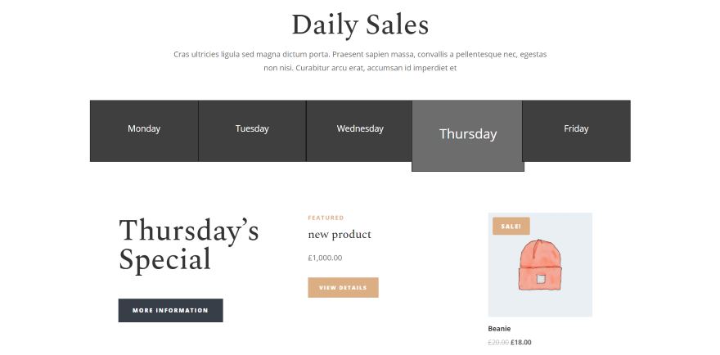Click the Daily Sales page heading

360,25
